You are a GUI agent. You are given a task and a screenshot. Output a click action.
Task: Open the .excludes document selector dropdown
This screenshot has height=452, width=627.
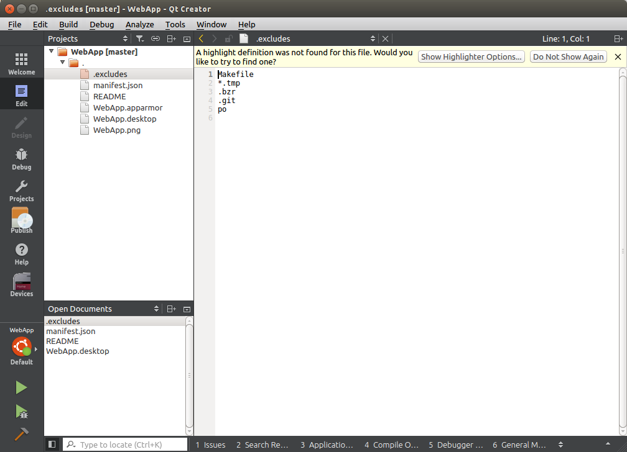click(373, 38)
